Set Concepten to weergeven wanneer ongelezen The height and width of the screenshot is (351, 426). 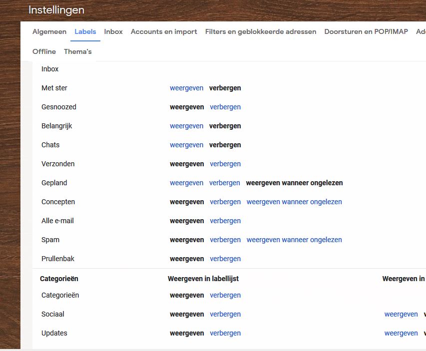[294, 202]
